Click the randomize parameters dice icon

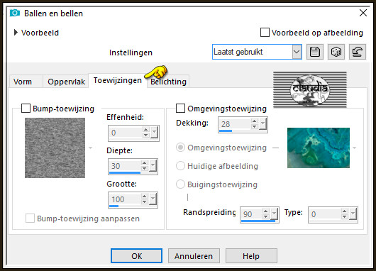tap(336, 52)
